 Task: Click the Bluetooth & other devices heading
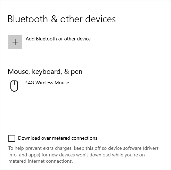[62, 19]
